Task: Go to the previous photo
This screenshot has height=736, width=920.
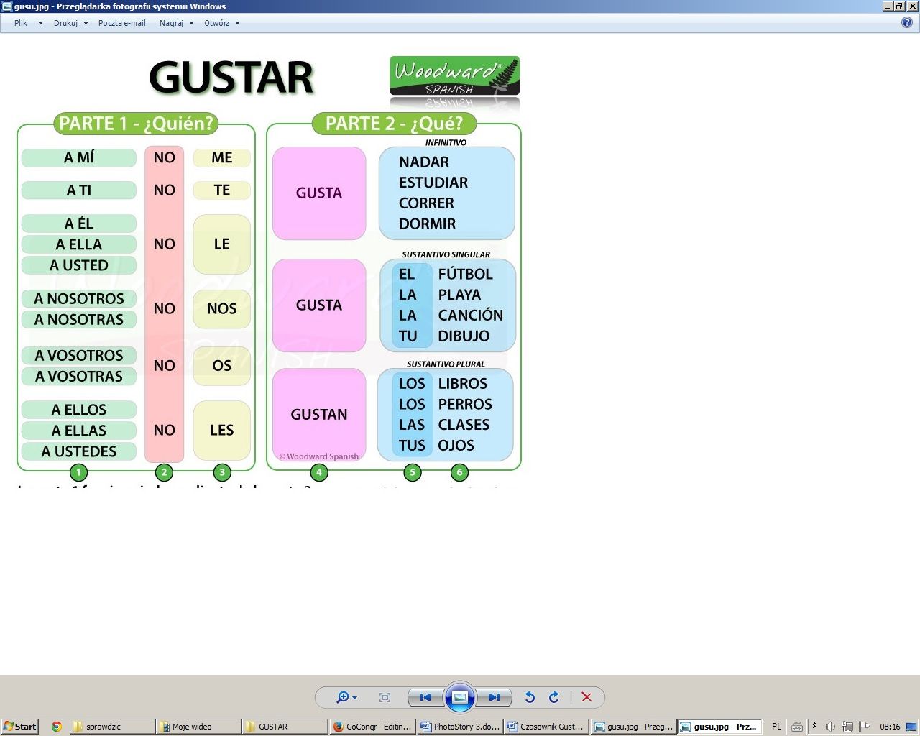Action: pos(425,697)
